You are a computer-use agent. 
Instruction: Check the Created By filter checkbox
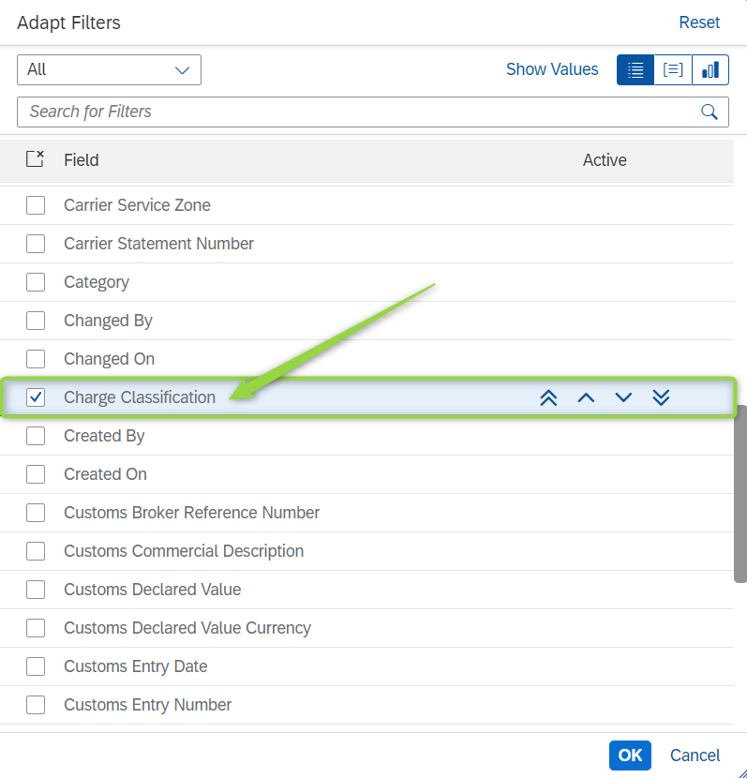(35, 435)
